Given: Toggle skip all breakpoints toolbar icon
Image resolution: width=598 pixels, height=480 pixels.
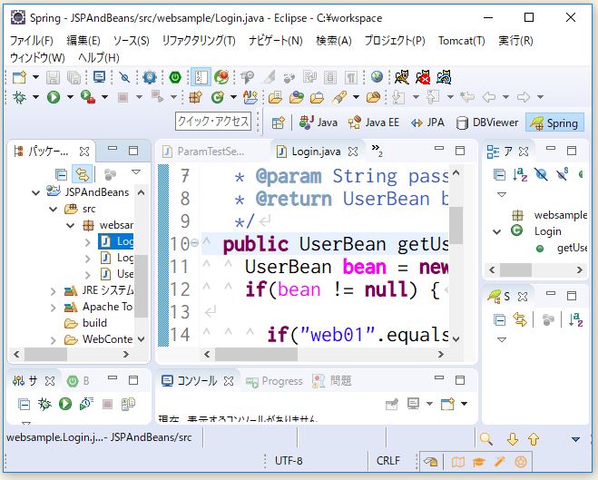Looking at the screenshot, I should pos(124,77).
